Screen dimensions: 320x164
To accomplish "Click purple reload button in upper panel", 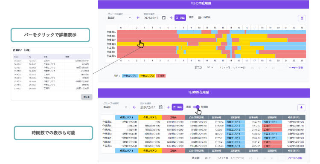I will click(x=180, y=18).
